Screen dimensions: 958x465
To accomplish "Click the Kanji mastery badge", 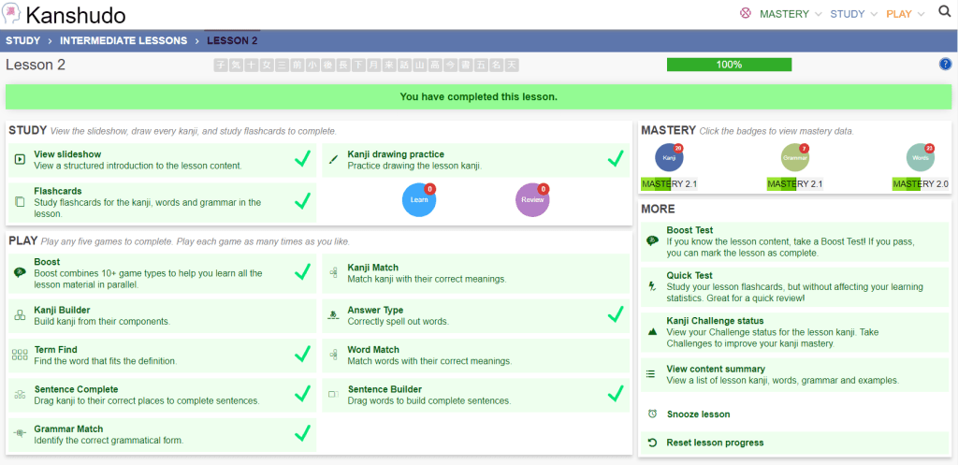I will point(669,158).
